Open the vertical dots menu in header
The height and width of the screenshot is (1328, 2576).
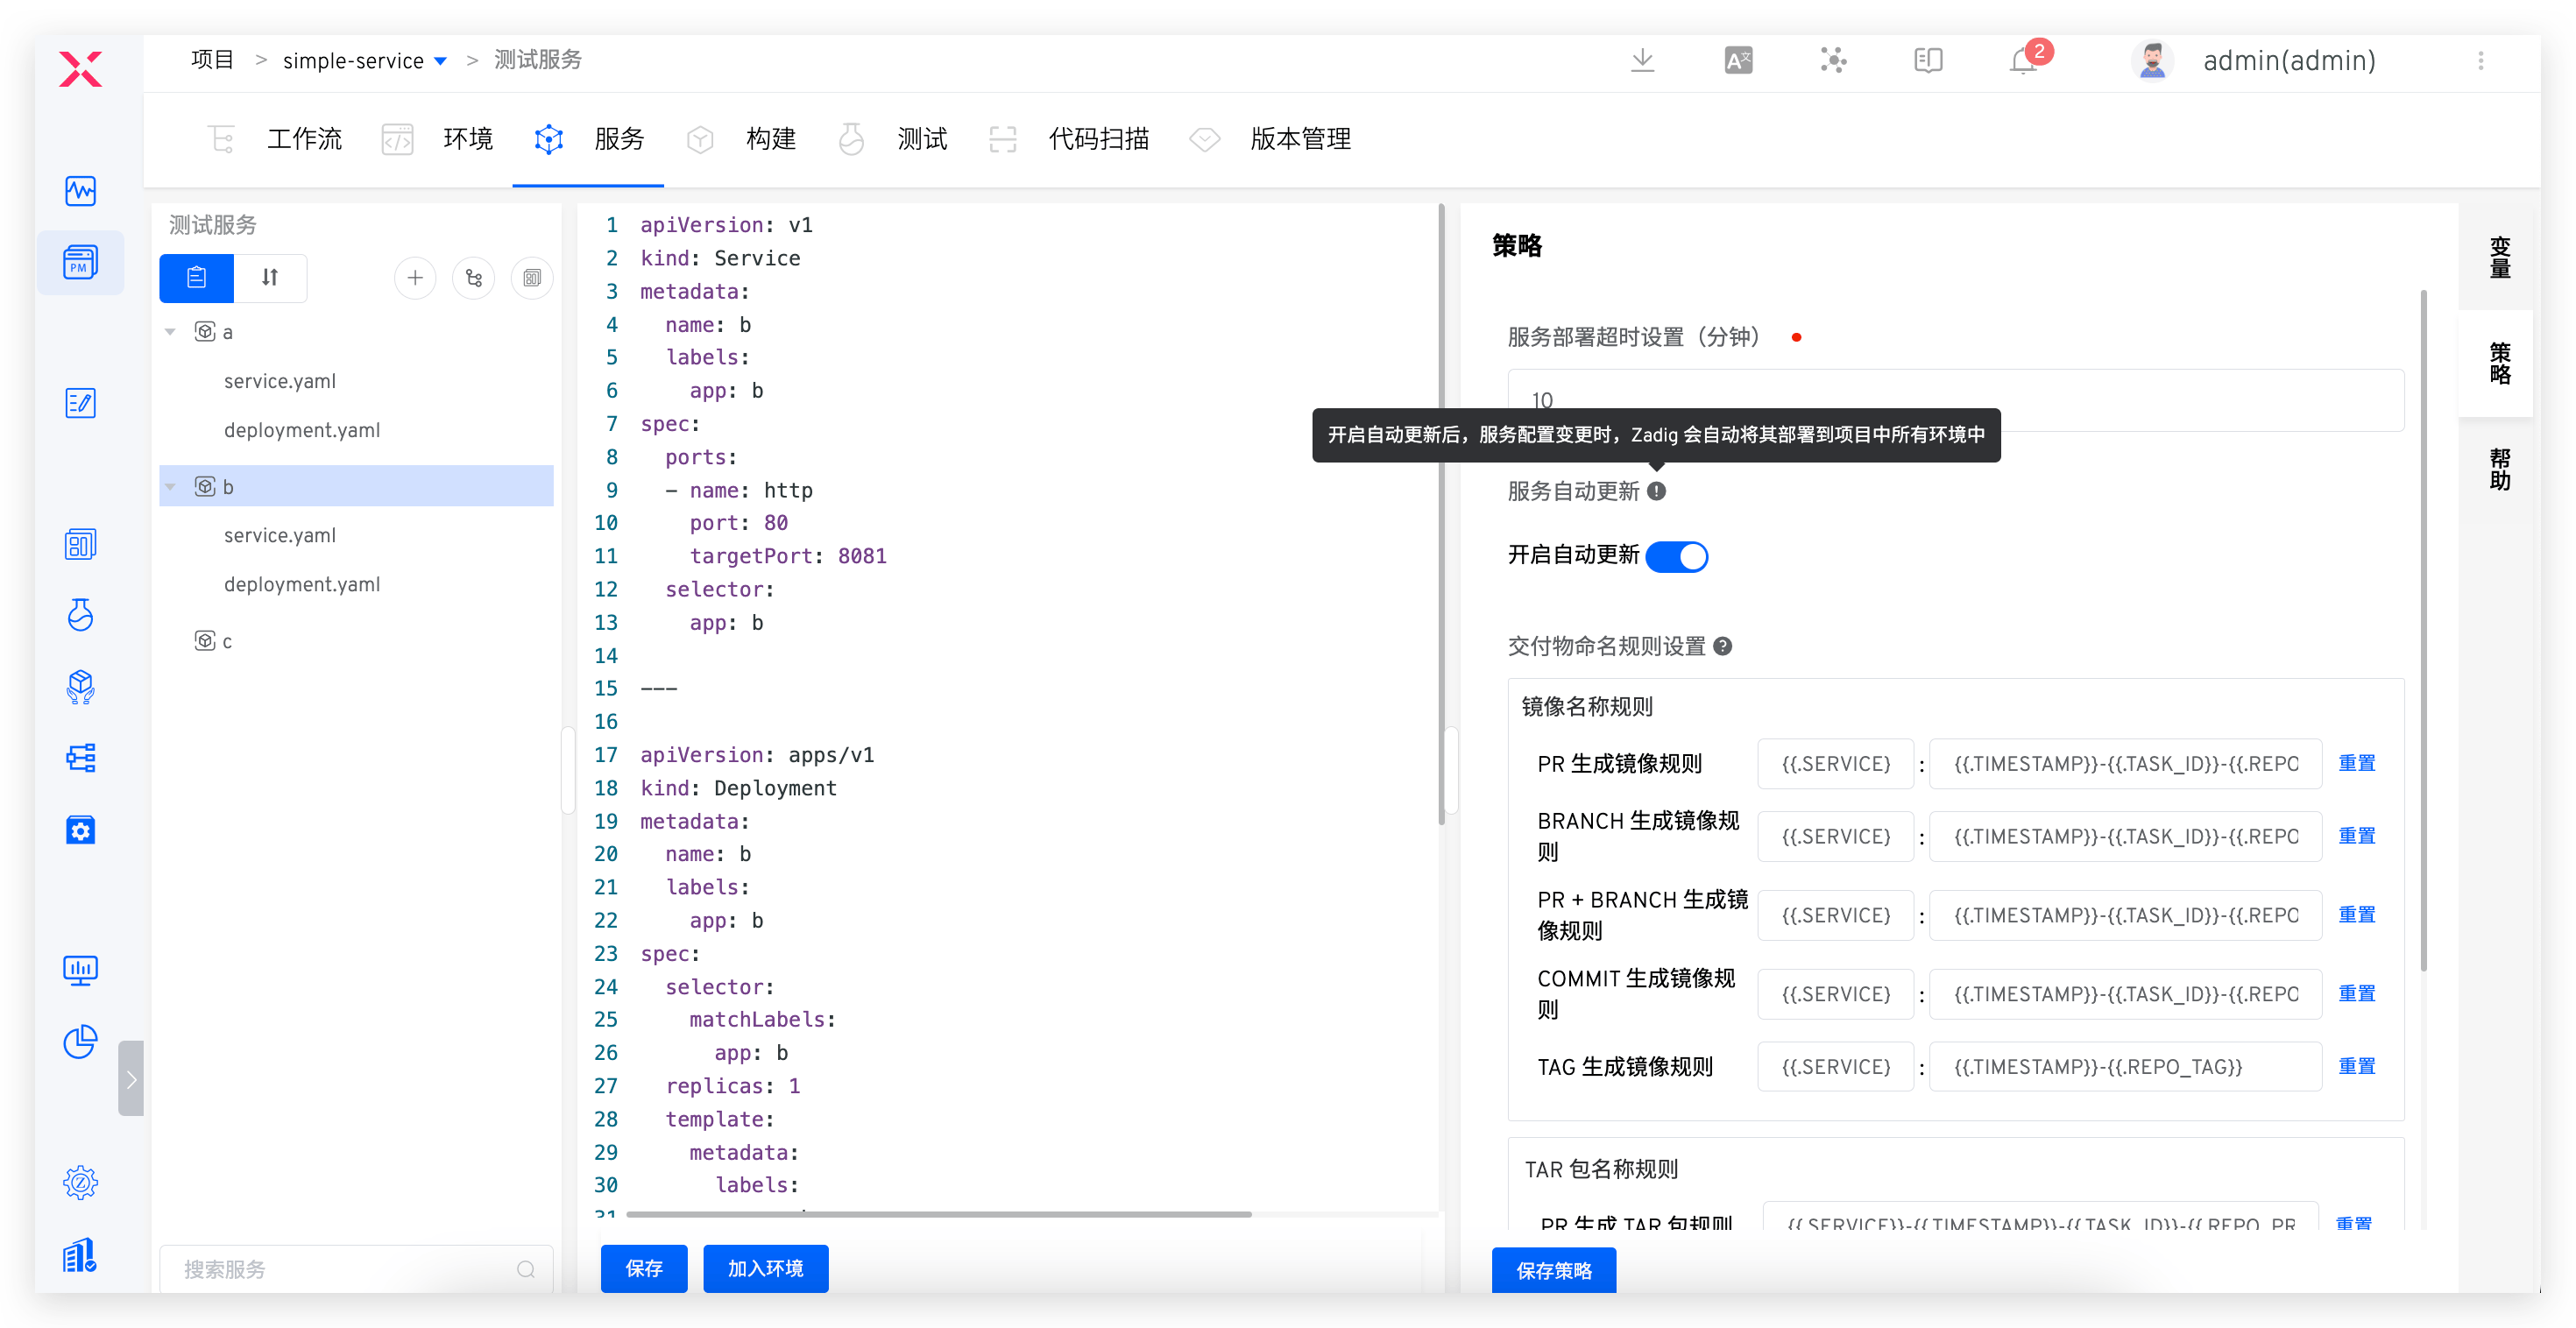tap(2480, 60)
